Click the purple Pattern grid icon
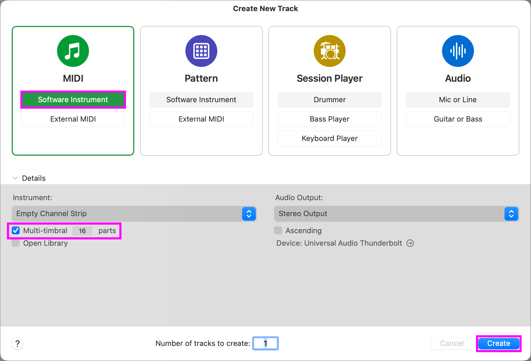531x361 pixels. (201, 51)
